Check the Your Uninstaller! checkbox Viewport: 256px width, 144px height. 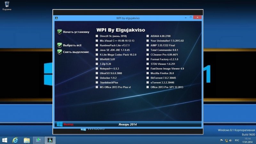point(148,41)
